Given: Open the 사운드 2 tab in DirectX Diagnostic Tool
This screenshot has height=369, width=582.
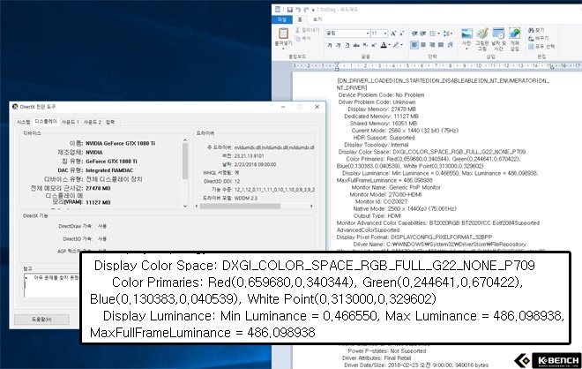Looking at the screenshot, I should pyautogui.click(x=92, y=122).
